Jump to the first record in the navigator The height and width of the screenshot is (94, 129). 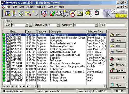4,86
